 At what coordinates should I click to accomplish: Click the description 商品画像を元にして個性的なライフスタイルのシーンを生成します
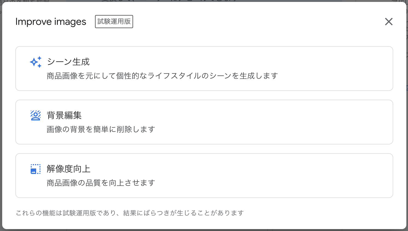pos(162,76)
